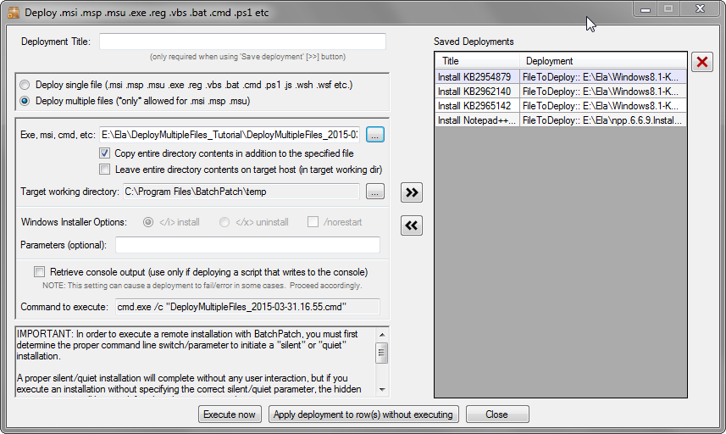Click the Command to execute field
This screenshot has height=434, width=726.
pos(247,307)
